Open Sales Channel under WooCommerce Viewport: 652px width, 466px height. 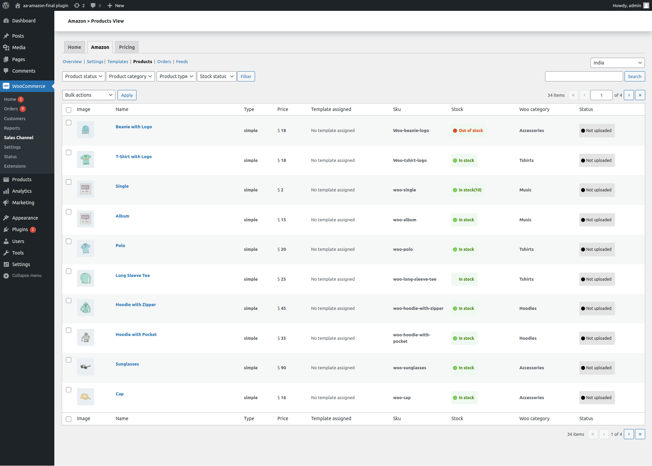click(x=19, y=137)
